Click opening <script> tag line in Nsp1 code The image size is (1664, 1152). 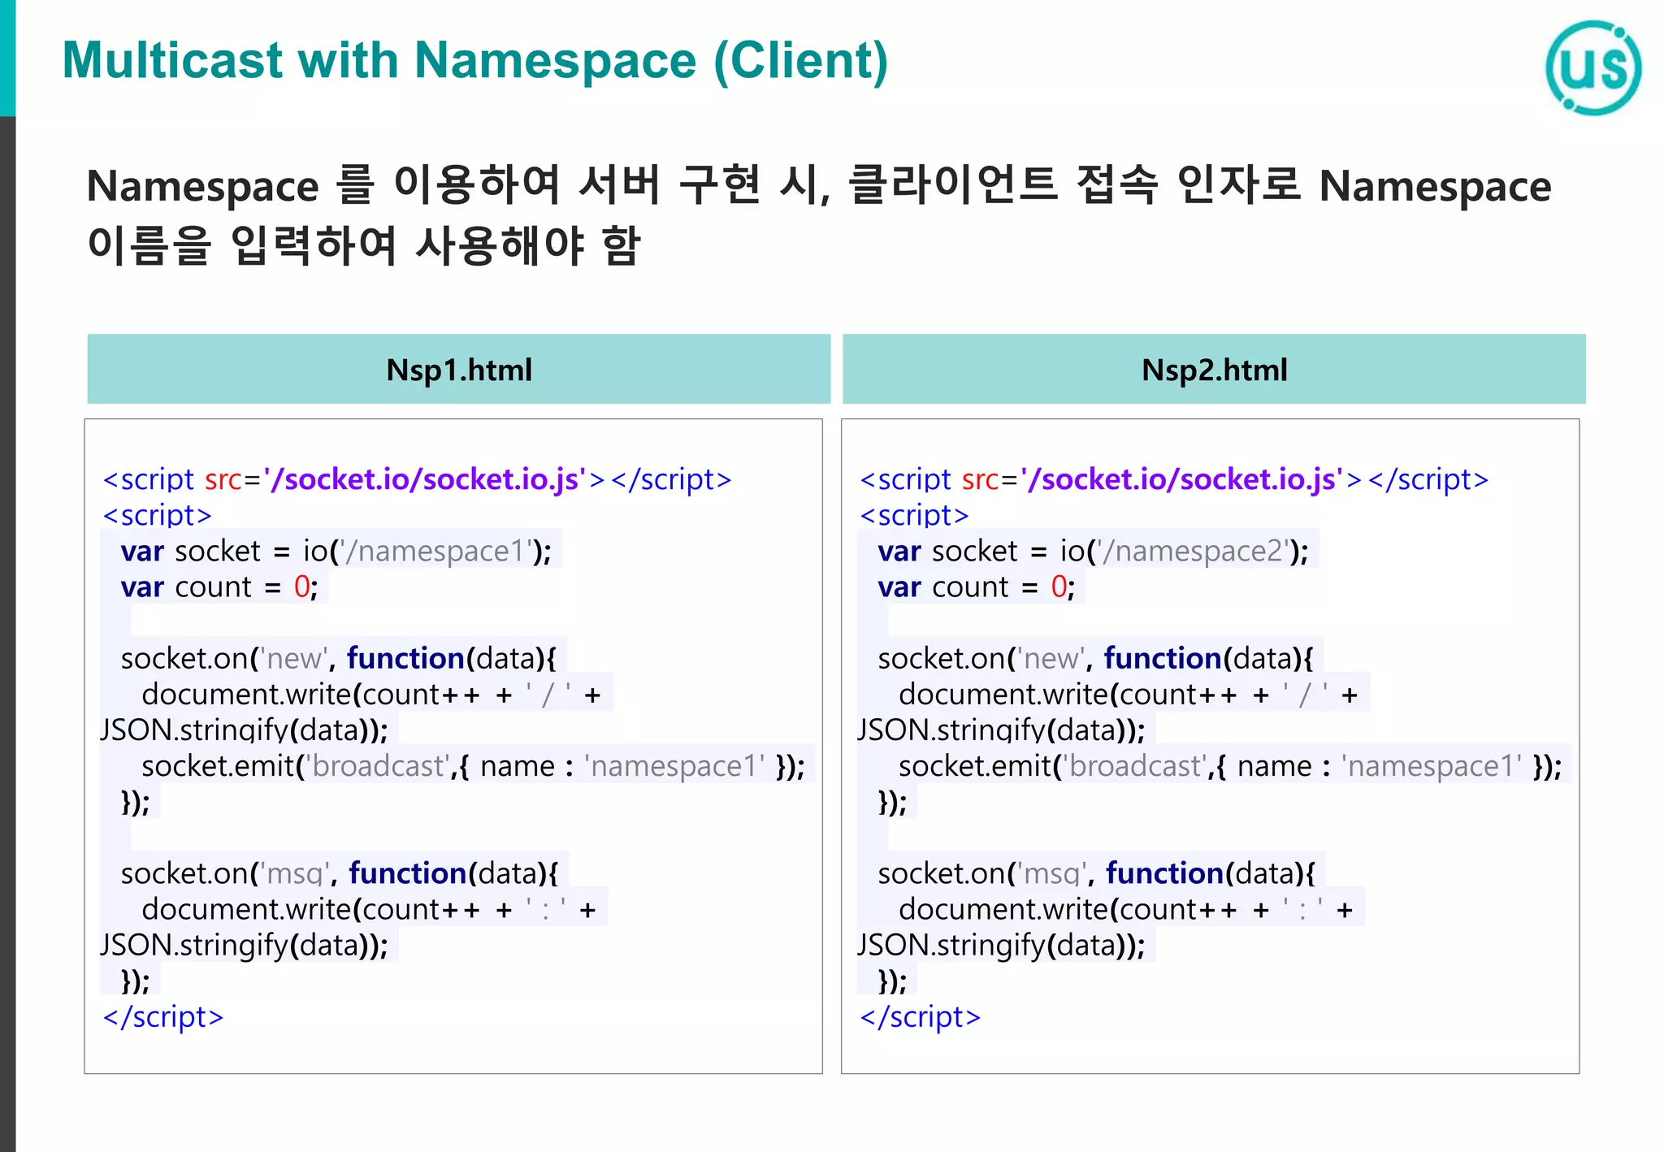pyautogui.click(x=158, y=515)
